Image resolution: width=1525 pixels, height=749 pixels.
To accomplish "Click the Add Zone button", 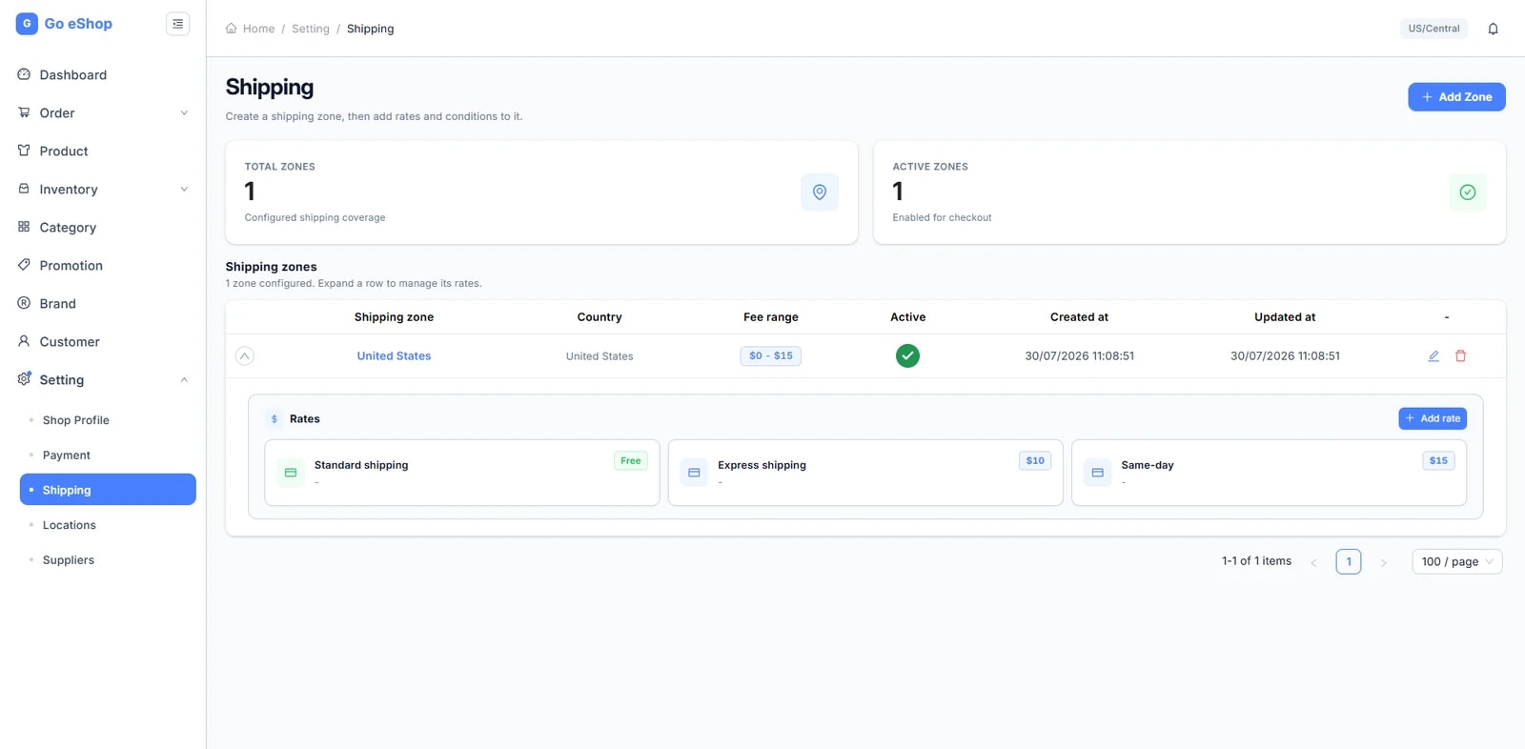I will pos(1456,97).
